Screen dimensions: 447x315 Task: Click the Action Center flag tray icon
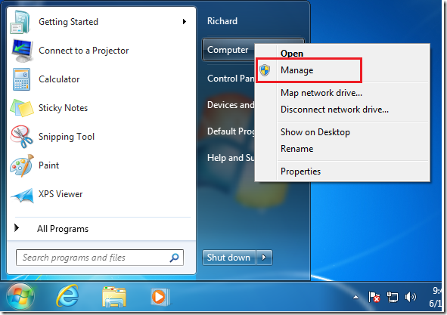[374, 298]
